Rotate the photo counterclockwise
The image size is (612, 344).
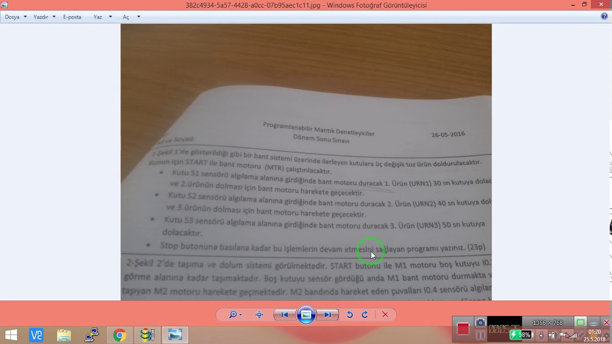(350, 314)
